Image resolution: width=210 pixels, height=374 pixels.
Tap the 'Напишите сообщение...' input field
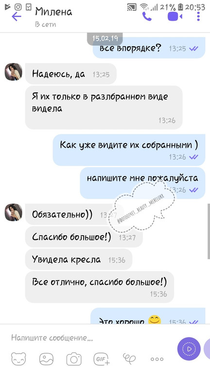pos(90,338)
